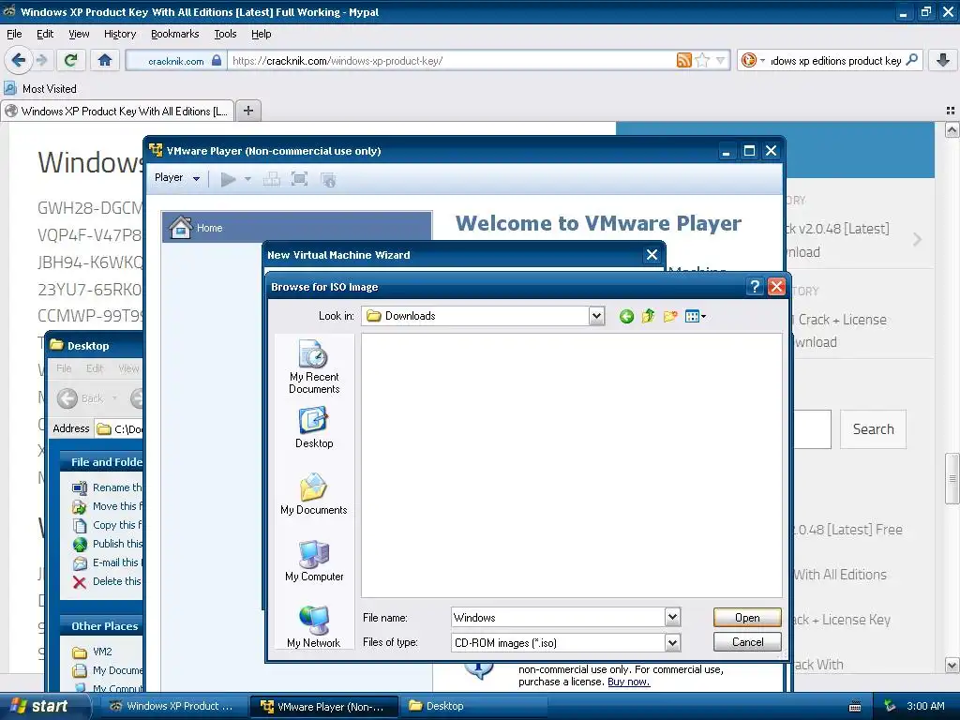Open the Help menu in Mypal
The width and height of the screenshot is (960, 720).
tap(261, 34)
